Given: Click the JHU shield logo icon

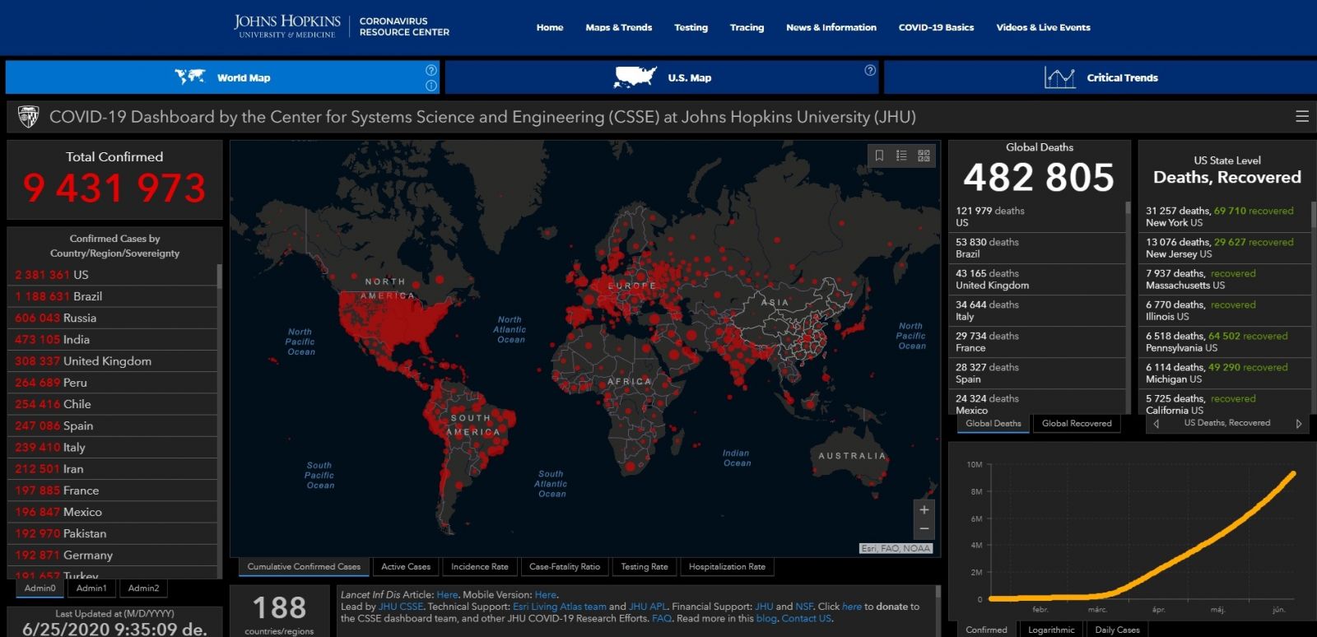Looking at the screenshot, I should point(28,117).
